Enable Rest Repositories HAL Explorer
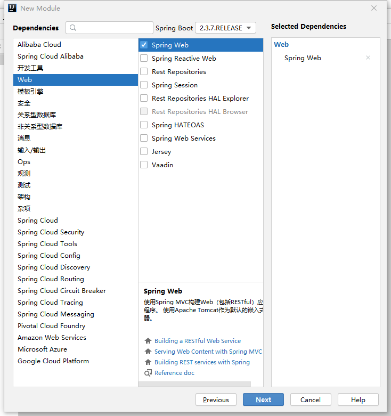The height and width of the screenshot is (416, 391). tap(144, 98)
